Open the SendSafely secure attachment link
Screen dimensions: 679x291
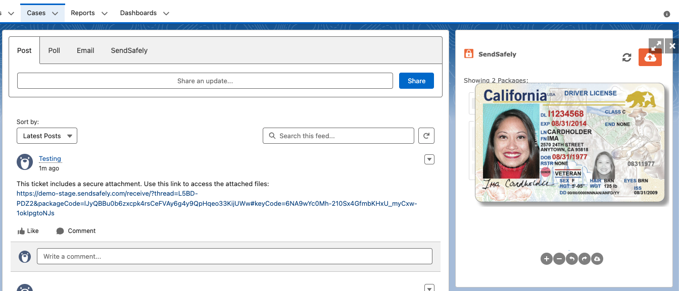tap(216, 203)
